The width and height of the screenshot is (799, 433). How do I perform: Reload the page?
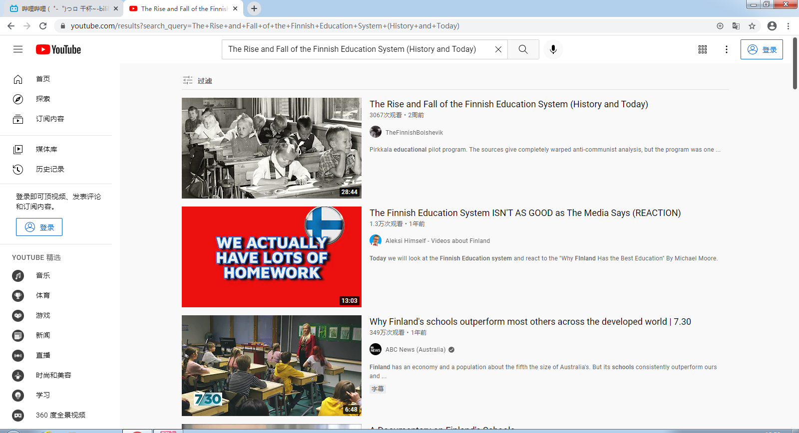tap(43, 26)
